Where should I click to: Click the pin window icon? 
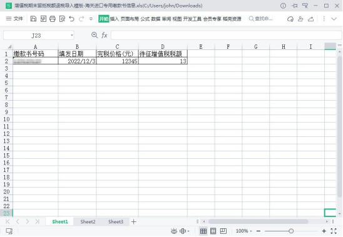(x=294, y=6)
